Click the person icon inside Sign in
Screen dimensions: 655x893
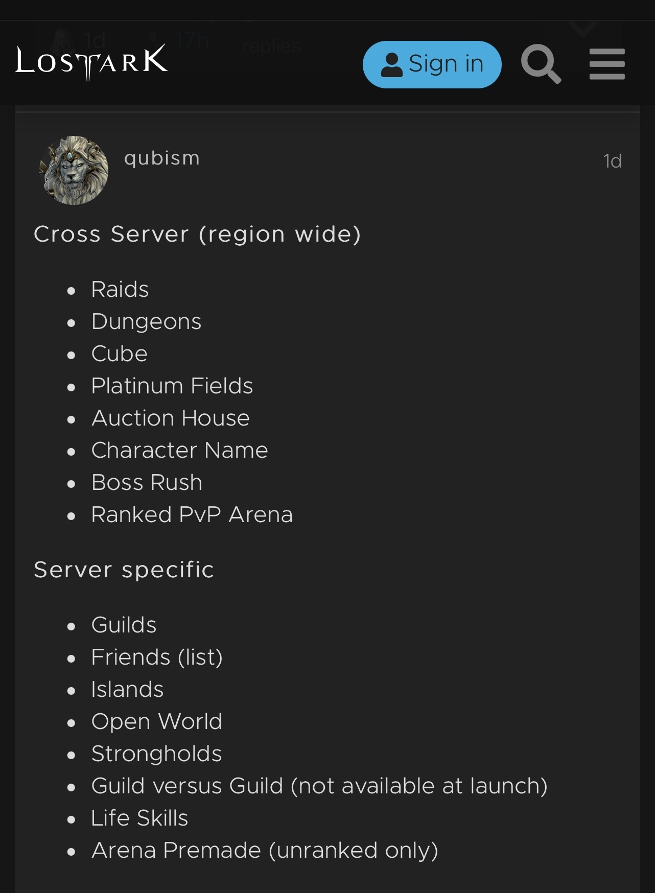click(x=392, y=65)
